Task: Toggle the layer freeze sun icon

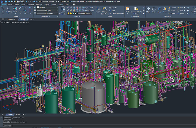Action: pyautogui.click(x=71, y=13)
